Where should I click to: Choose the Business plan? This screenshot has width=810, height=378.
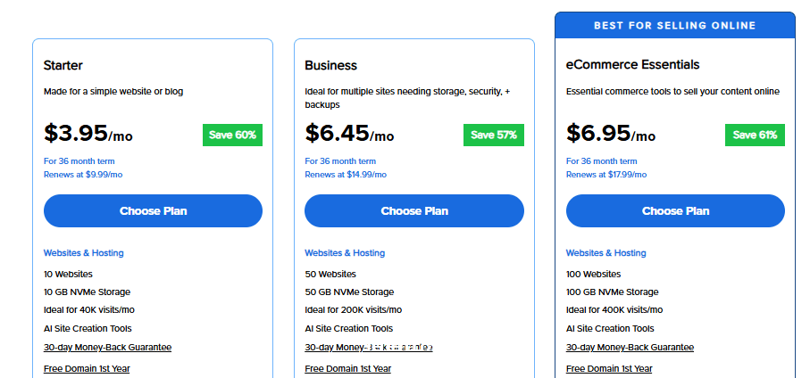pyautogui.click(x=414, y=211)
